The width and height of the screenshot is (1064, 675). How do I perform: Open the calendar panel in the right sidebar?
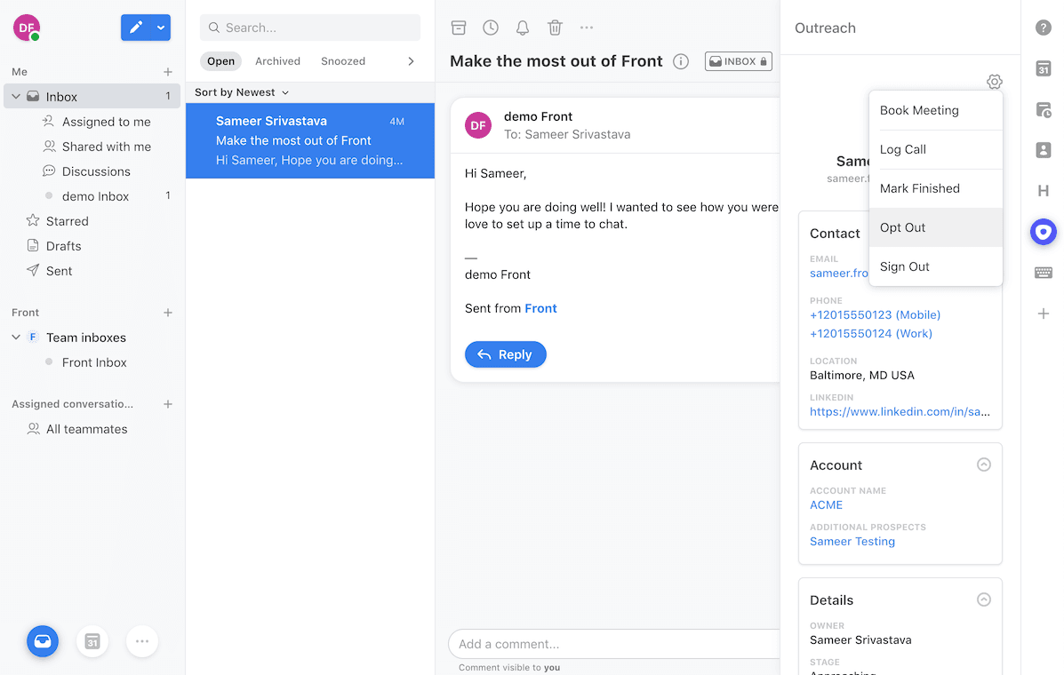coord(1044,68)
